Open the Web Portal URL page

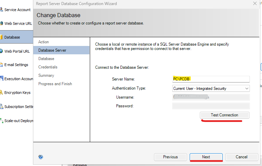[x=16, y=51]
